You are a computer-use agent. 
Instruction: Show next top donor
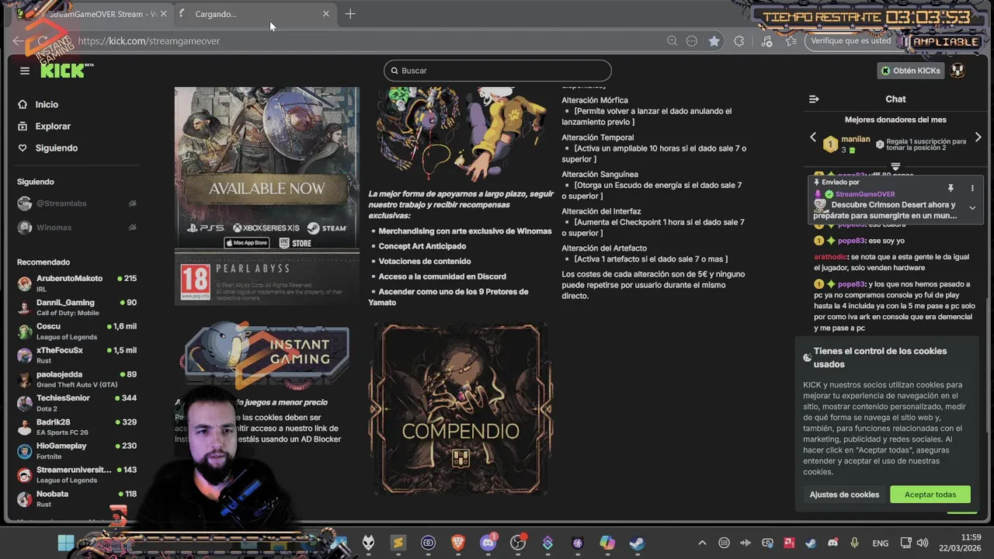click(x=978, y=137)
